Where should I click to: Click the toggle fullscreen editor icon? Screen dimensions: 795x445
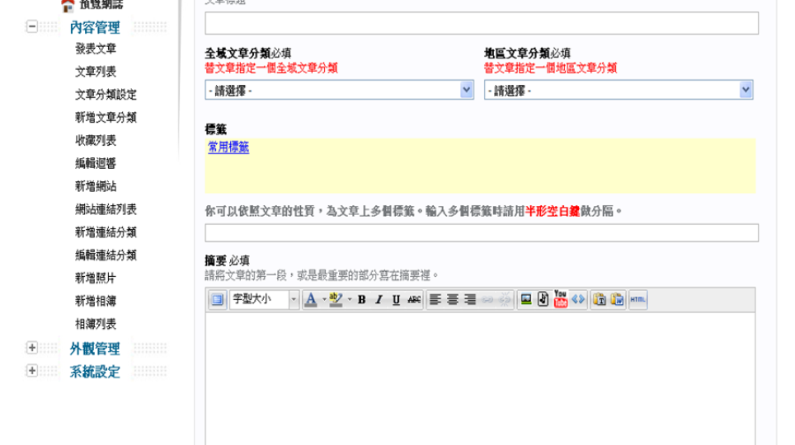(217, 300)
